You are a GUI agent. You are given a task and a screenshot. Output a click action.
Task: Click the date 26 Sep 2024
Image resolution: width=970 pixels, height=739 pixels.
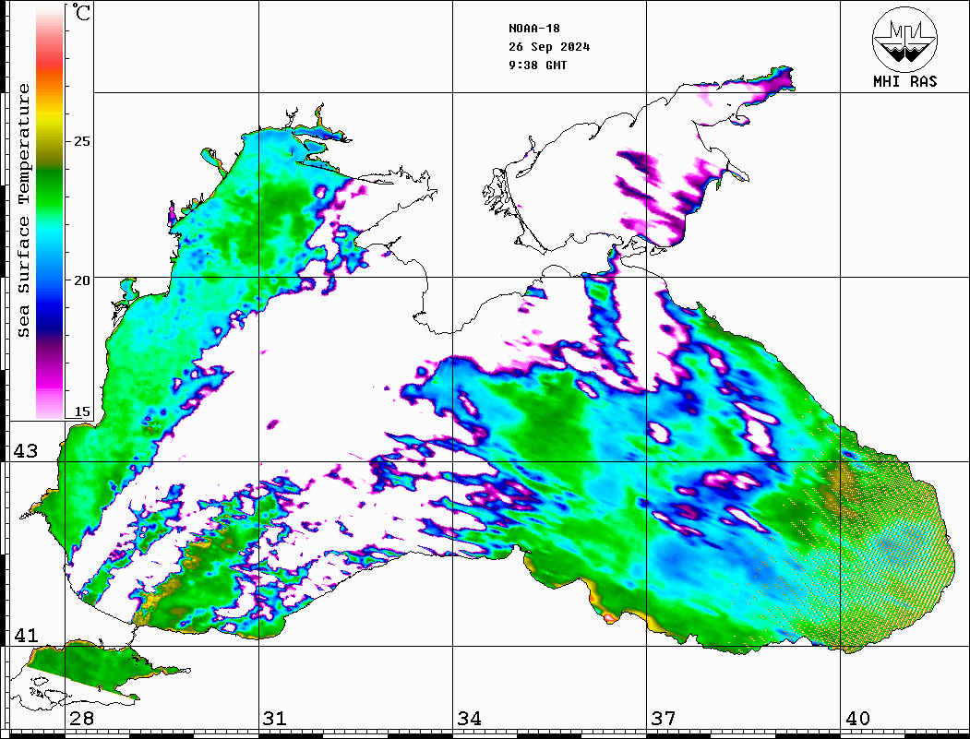(549, 47)
